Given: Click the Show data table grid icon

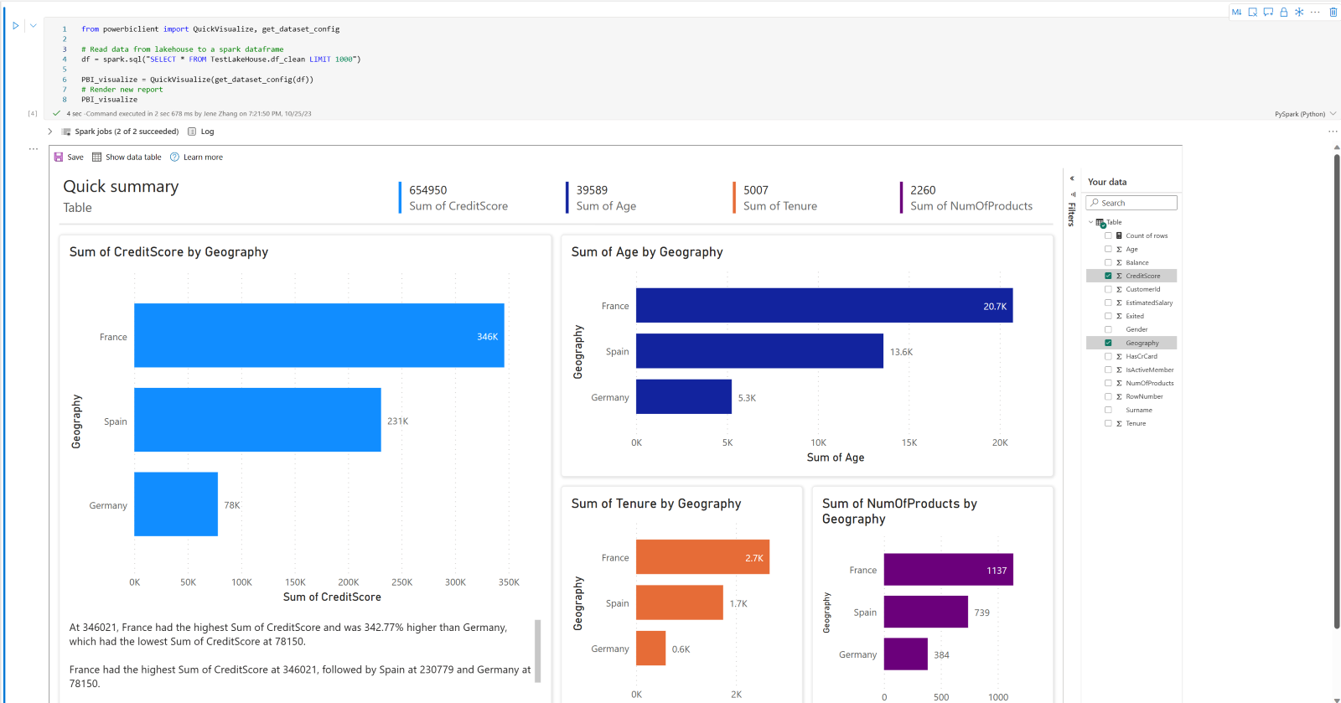Looking at the screenshot, I should point(96,157).
